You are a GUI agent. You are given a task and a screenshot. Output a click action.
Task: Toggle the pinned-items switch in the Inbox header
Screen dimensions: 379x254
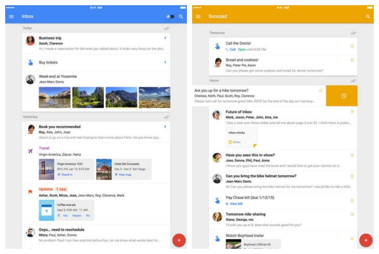tap(170, 17)
